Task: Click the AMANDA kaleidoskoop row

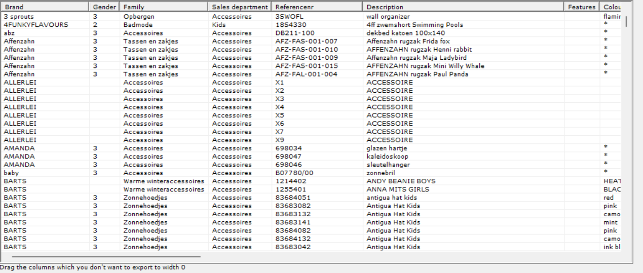Action: (312, 157)
